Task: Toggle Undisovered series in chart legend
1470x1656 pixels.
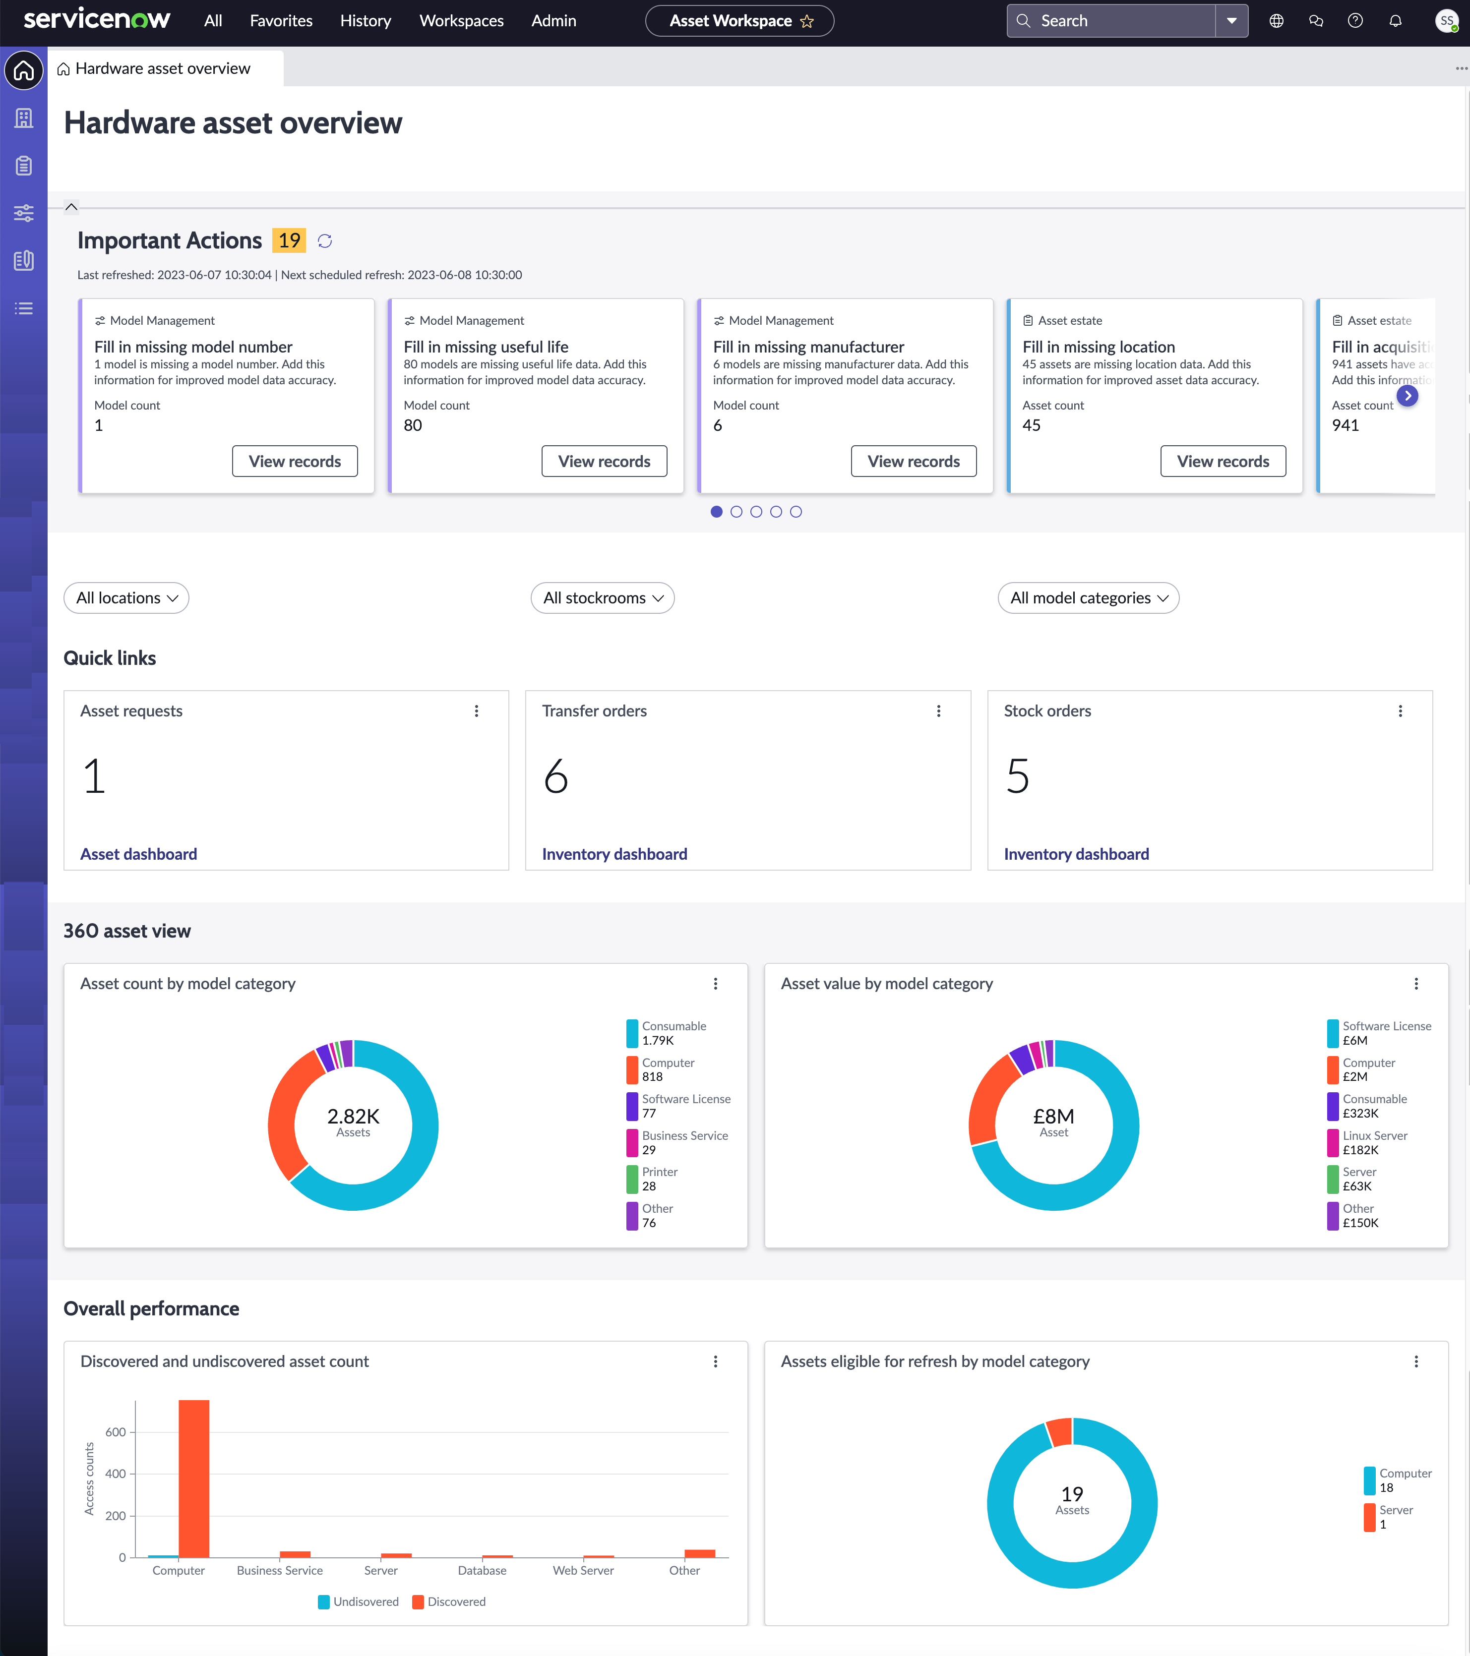Action: (x=358, y=1601)
